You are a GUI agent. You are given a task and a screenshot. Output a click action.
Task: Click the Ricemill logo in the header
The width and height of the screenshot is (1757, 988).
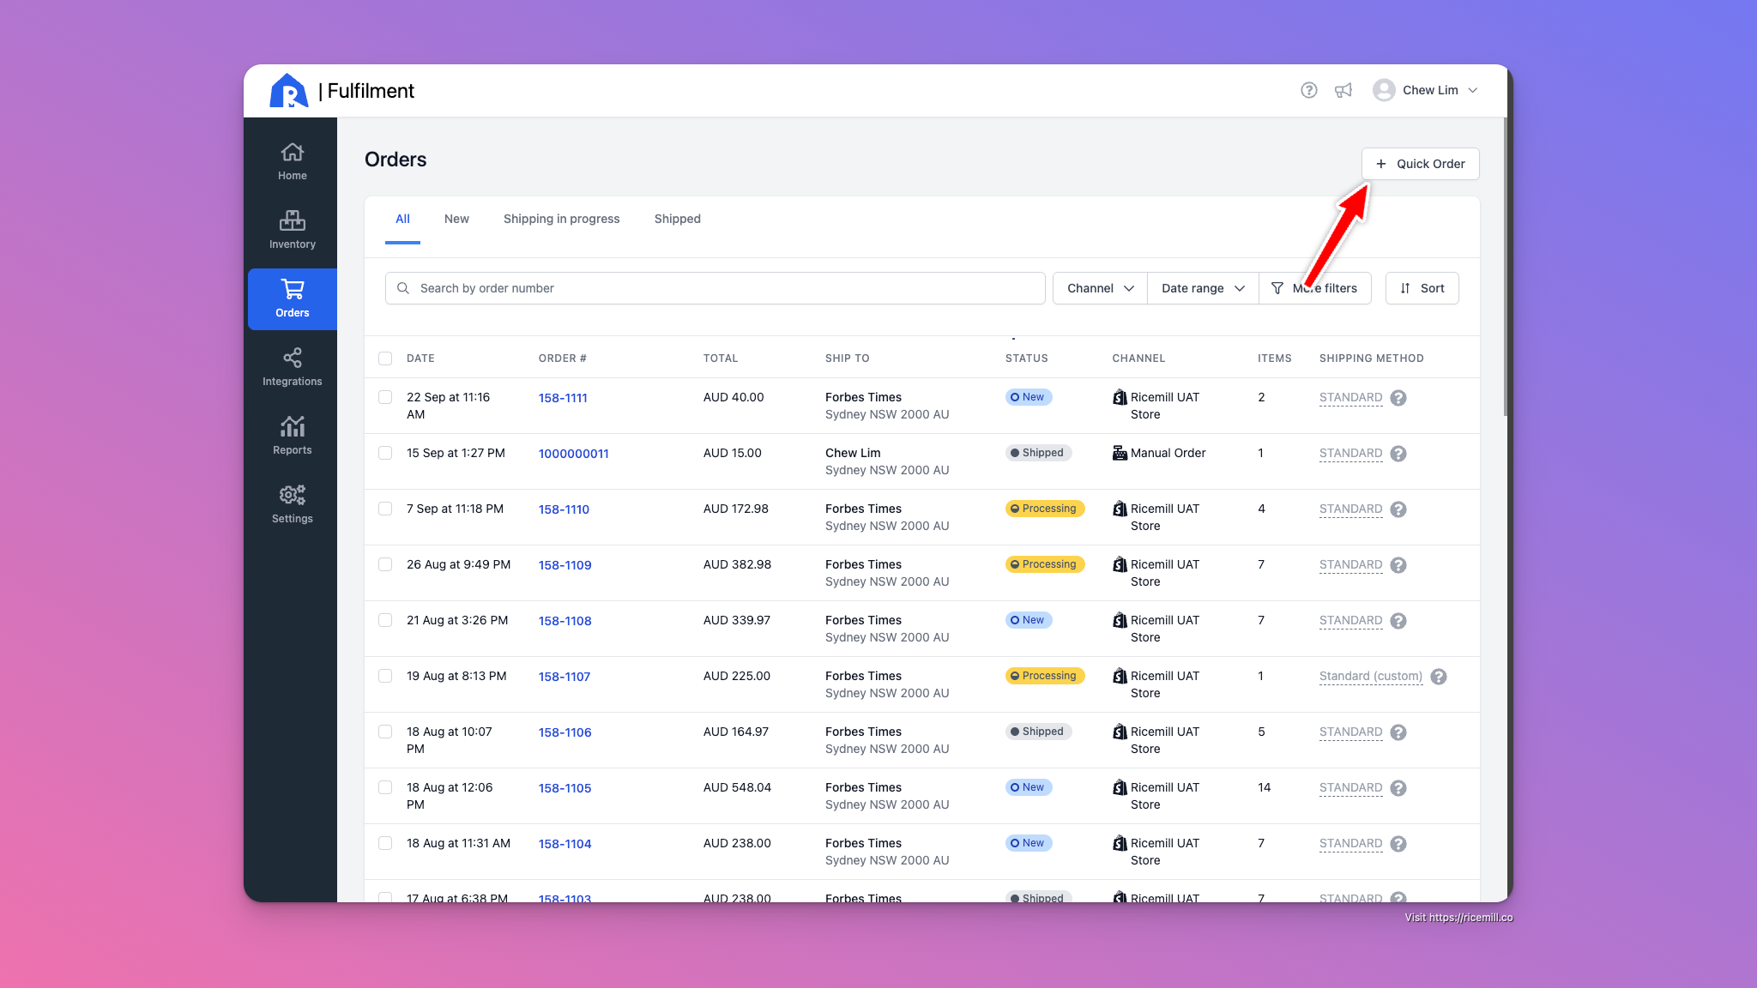coord(288,91)
